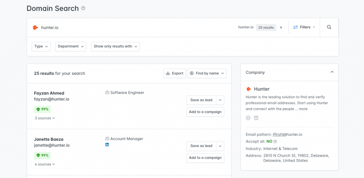Click the 99% verified badge for Fayzan
Screen dimensions: 364x178
pyautogui.click(x=43, y=110)
